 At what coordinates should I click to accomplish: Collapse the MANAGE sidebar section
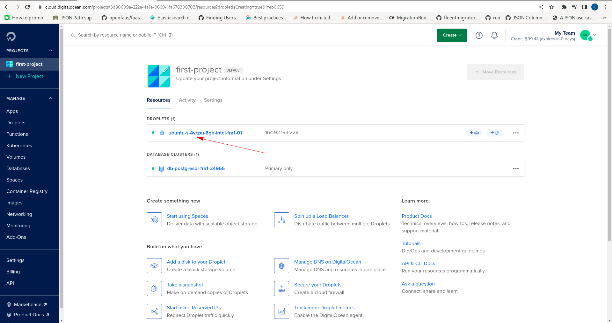pos(51,98)
